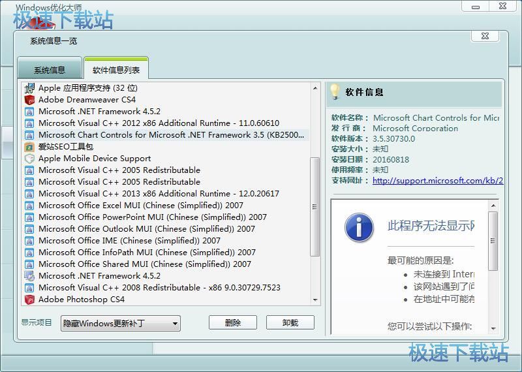
Task: Select Adobe Photoshop CS4 entry
Action: 81,300
